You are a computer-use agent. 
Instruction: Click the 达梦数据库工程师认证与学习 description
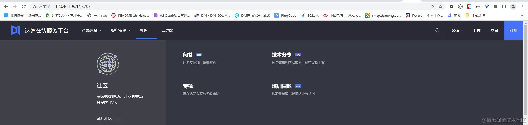click(293, 94)
